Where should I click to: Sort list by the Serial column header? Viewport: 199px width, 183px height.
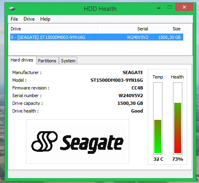(124, 29)
